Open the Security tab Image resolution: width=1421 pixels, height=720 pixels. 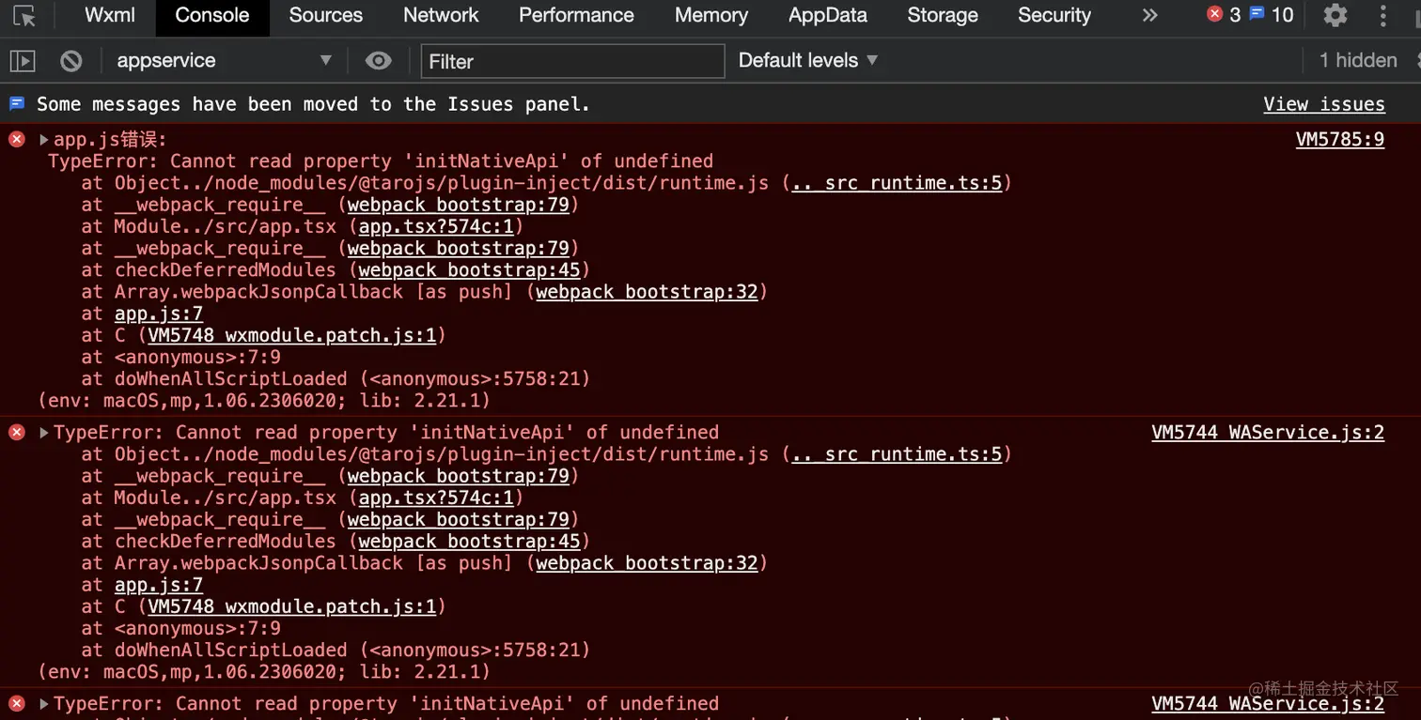pos(1054,15)
